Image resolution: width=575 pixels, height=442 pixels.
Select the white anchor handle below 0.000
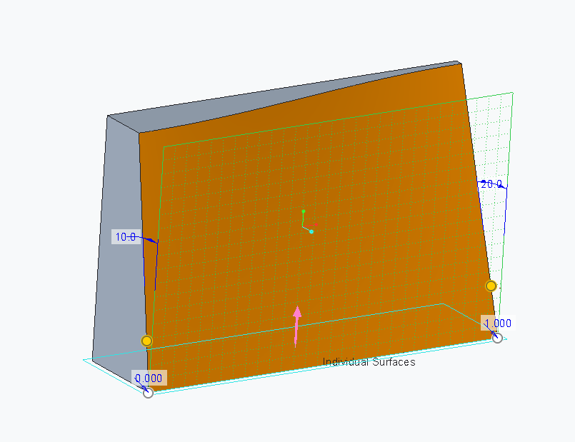(147, 393)
